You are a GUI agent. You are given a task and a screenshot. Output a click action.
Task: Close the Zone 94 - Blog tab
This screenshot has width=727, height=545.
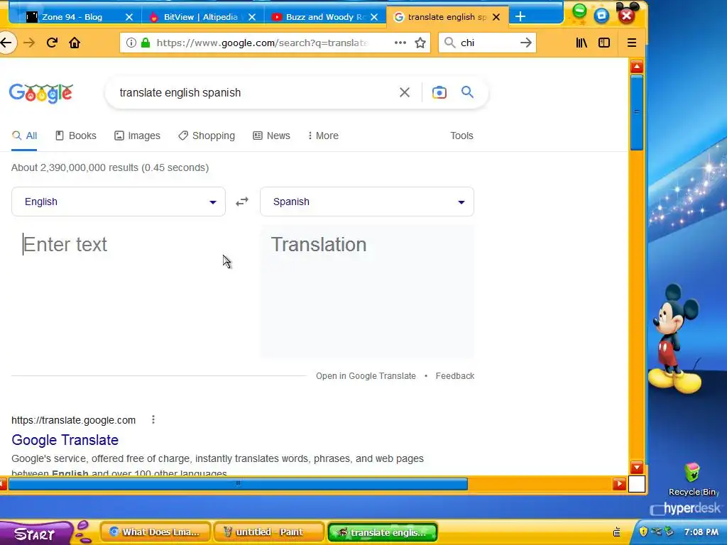pos(129,17)
